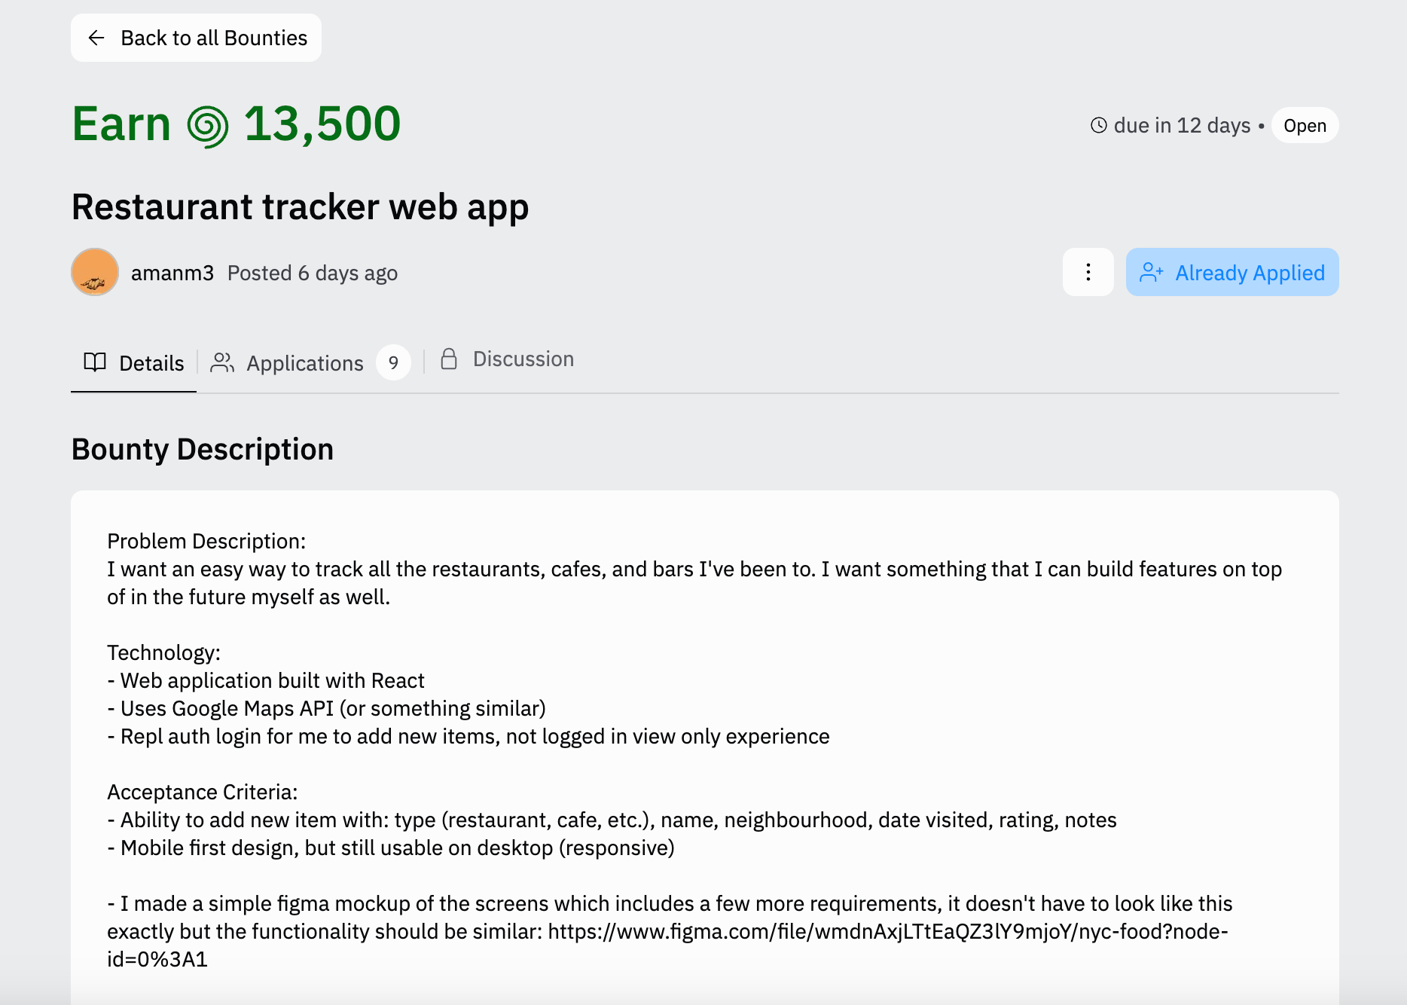Click the clock icon beside due date

pyautogui.click(x=1098, y=125)
